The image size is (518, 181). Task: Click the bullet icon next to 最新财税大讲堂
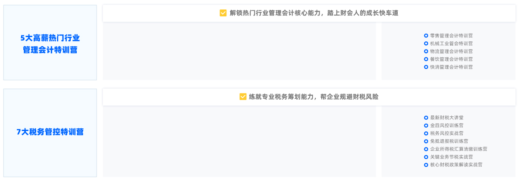pyautogui.click(x=426, y=118)
